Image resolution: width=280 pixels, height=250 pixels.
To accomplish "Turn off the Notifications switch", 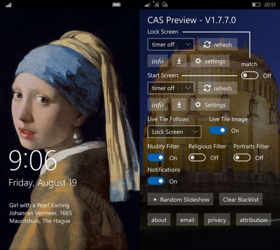I will 156,181.
